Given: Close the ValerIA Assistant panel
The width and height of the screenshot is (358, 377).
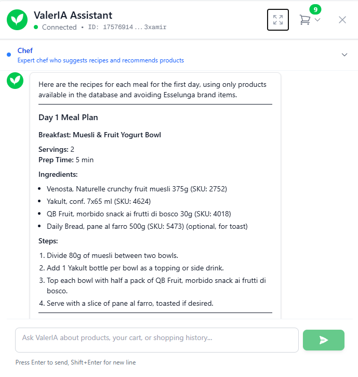Looking at the screenshot, I should tap(342, 20).
